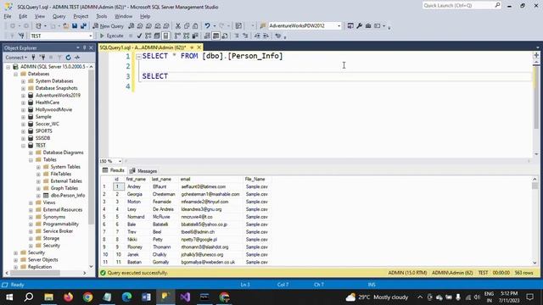Select Results to Grid output mode

[216, 36]
